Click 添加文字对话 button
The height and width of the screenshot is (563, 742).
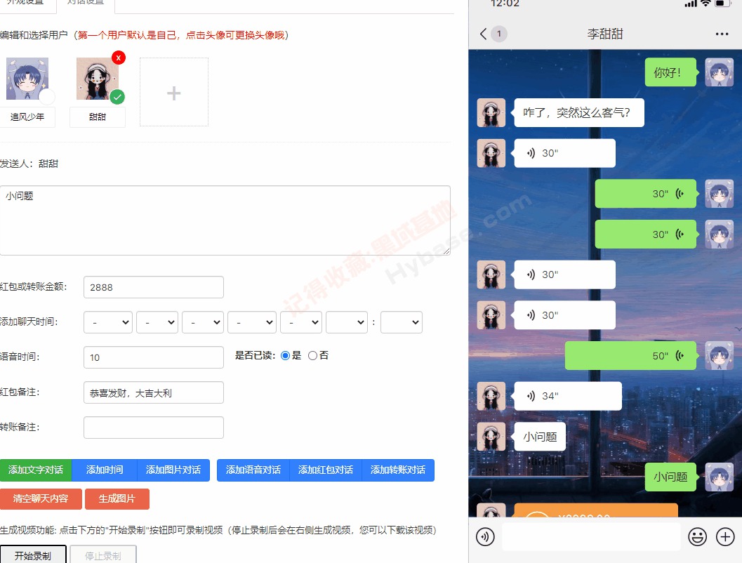36,470
